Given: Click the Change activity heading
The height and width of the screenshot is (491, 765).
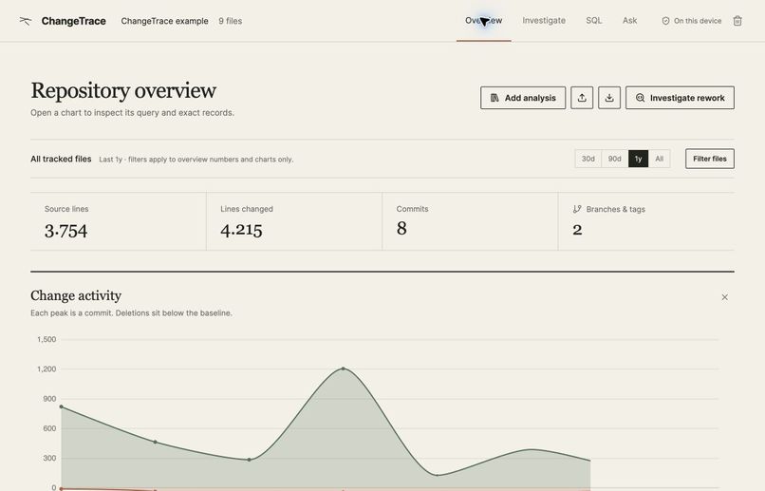Looking at the screenshot, I should pos(76,295).
